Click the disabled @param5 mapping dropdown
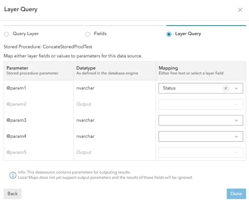Screen dimensions: 249x203 coord(201,152)
